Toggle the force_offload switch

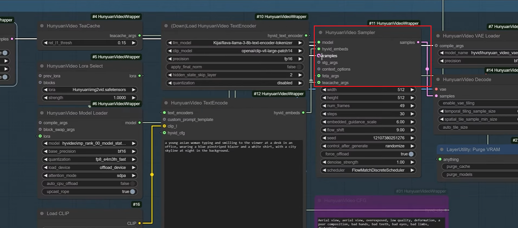411,154
